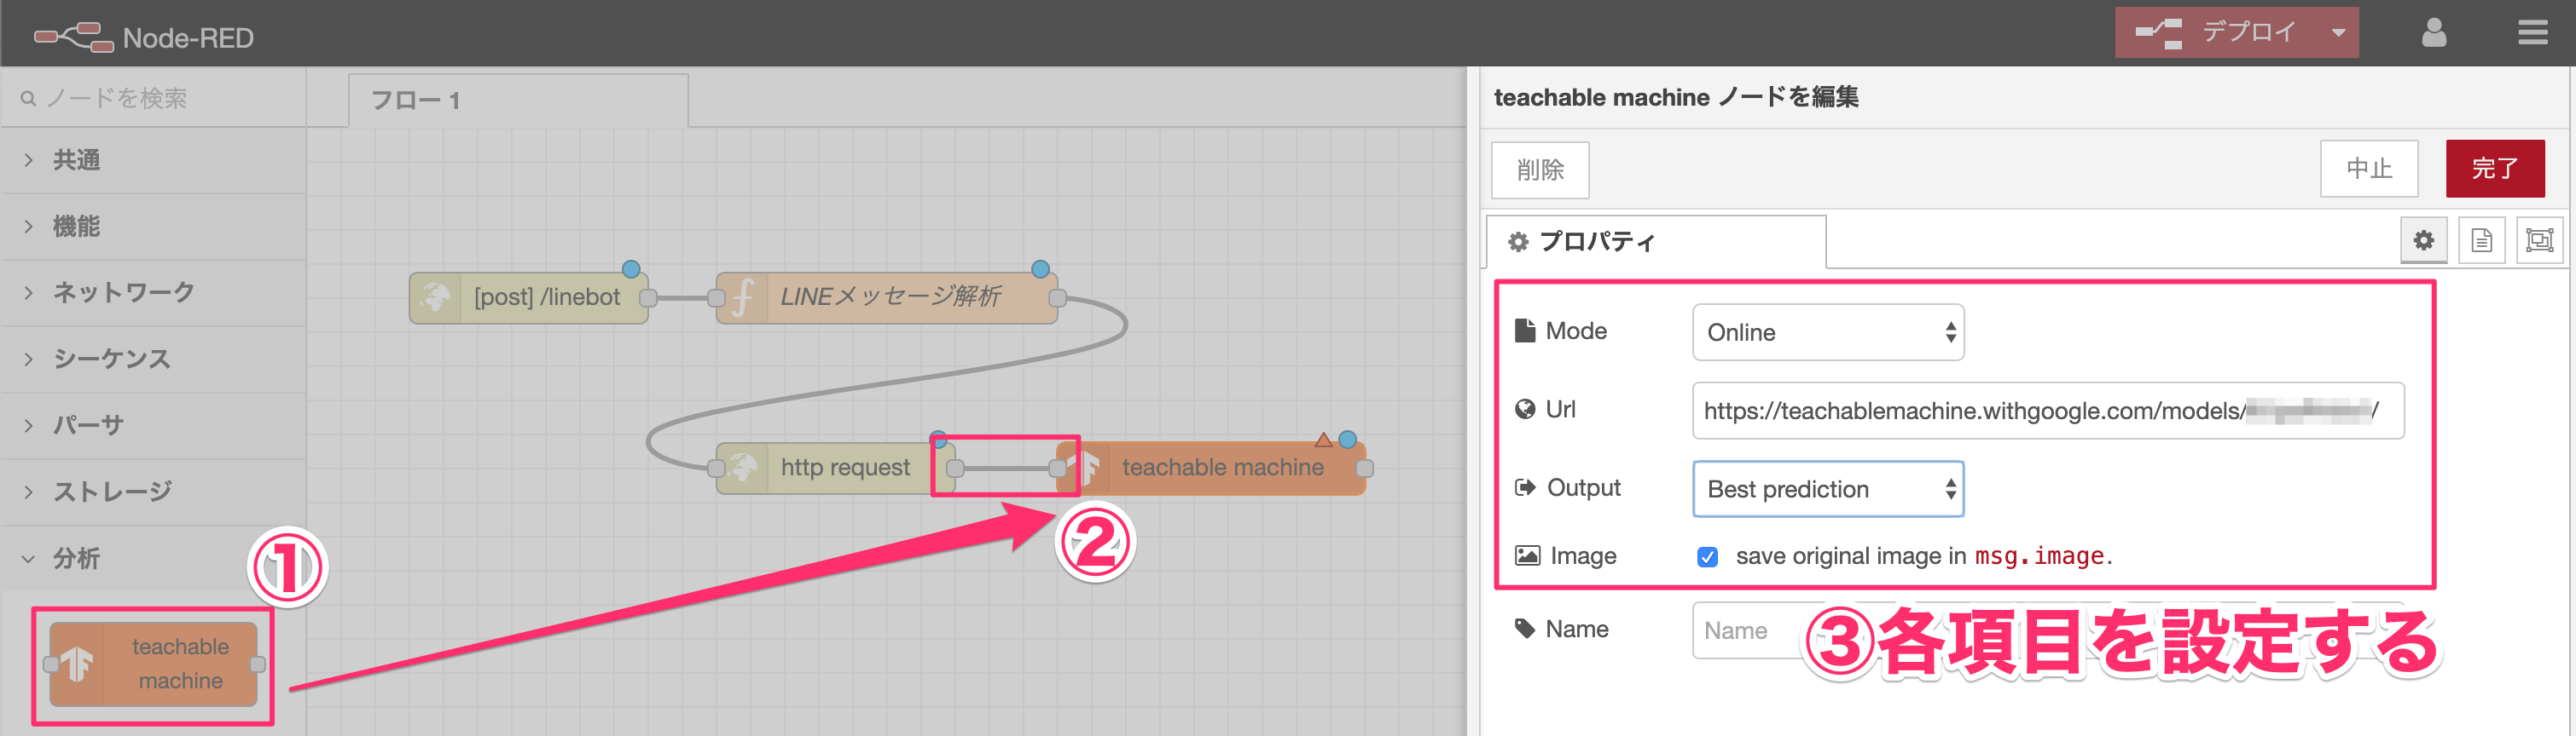Click the output port of [post] /linebot node
The height and width of the screenshot is (736, 2576).
(x=648, y=297)
